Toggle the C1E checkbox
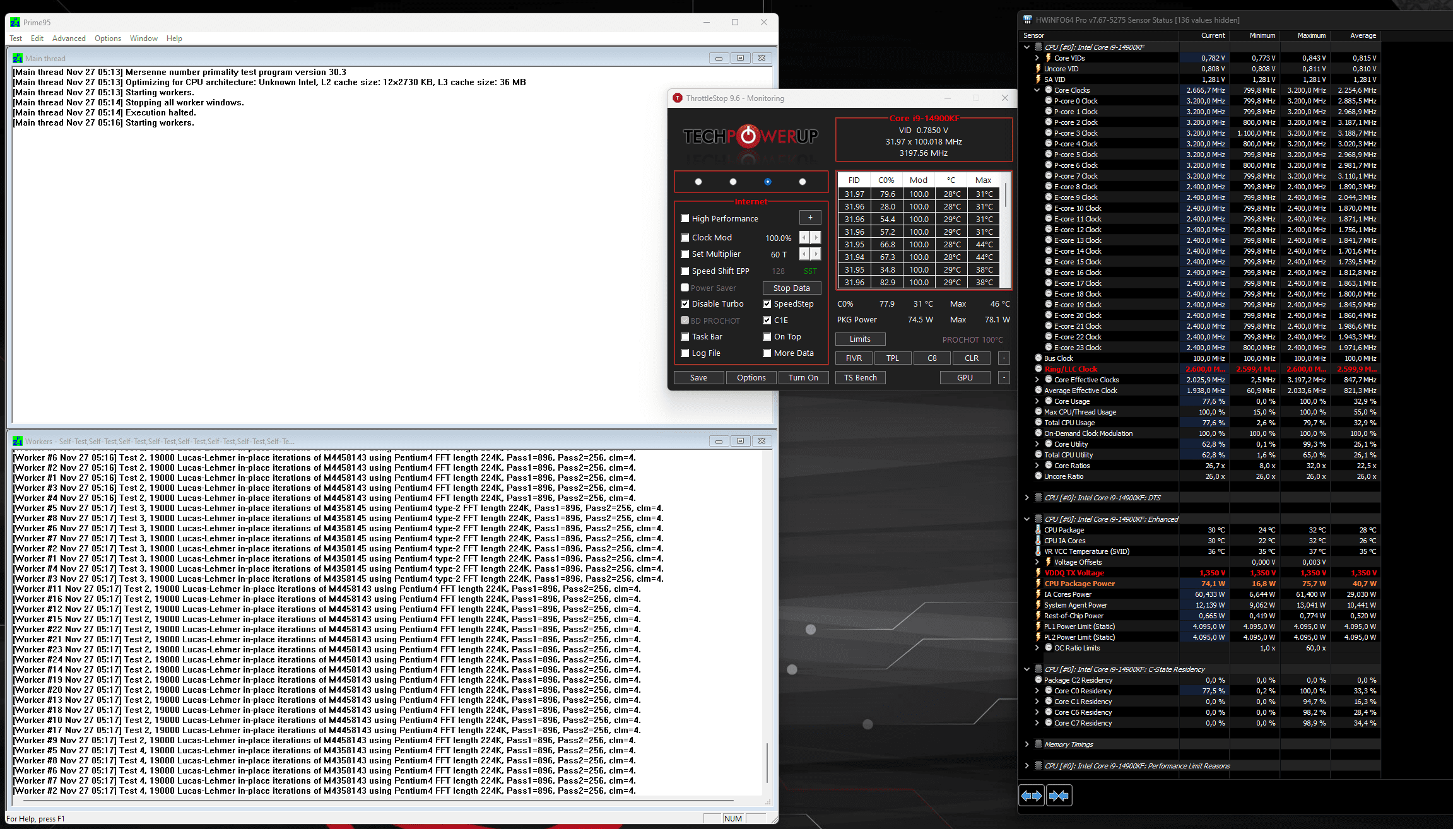 [x=767, y=320]
